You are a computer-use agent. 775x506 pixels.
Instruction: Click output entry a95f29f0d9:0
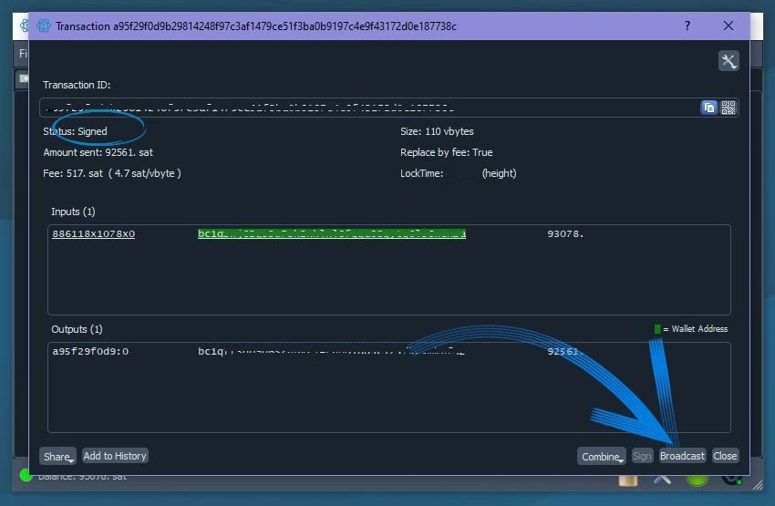tap(90, 351)
